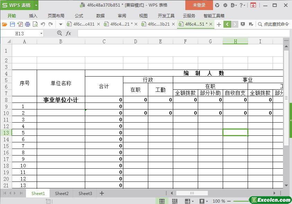
Task: Open the 页面布局 ribbon tab
Action: click(56, 16)
